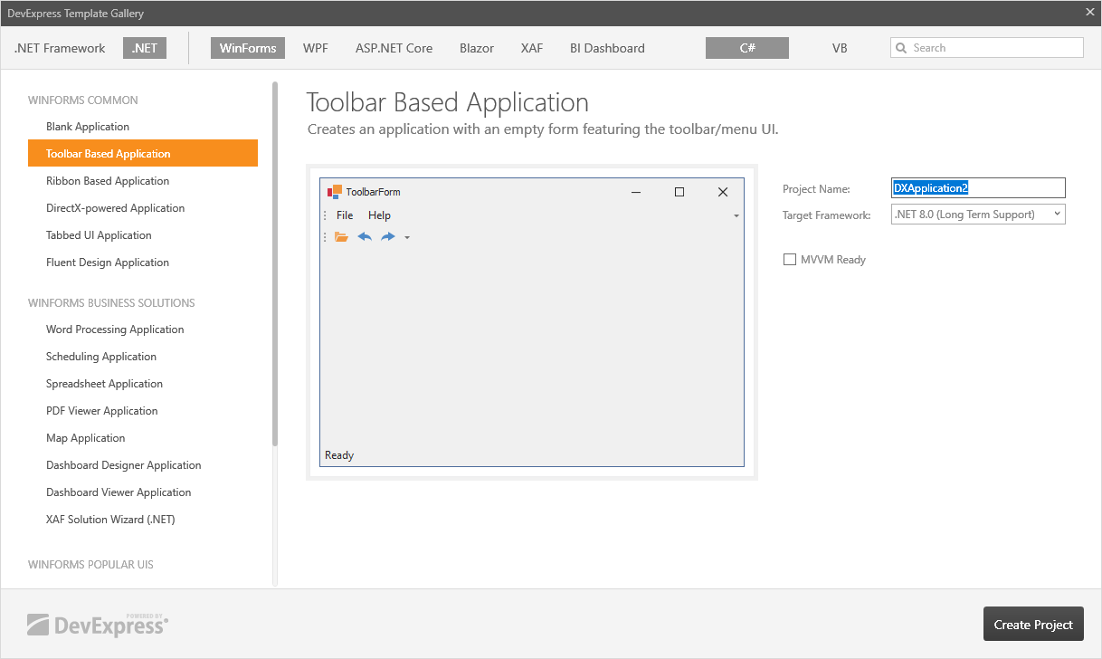This screenshot has width=1102, height=659.
Task: Switch to the WPF tab
Action: 316,48
